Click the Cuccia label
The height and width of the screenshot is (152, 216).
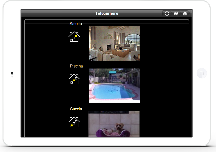click(76, 109)
